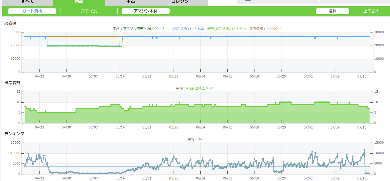Click the 参考価格 ¥27,000 legend entry
Image resolution: width=390 pixels, height=181 pixels.
point(265,29)
